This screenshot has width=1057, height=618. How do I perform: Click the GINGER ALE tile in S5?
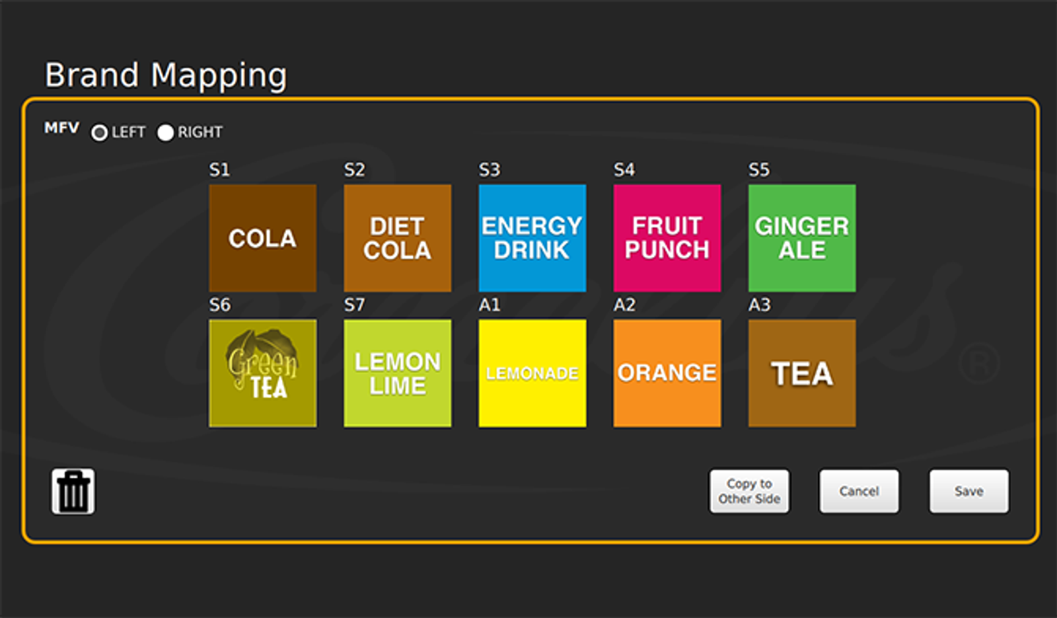click(x=801, y=238)
